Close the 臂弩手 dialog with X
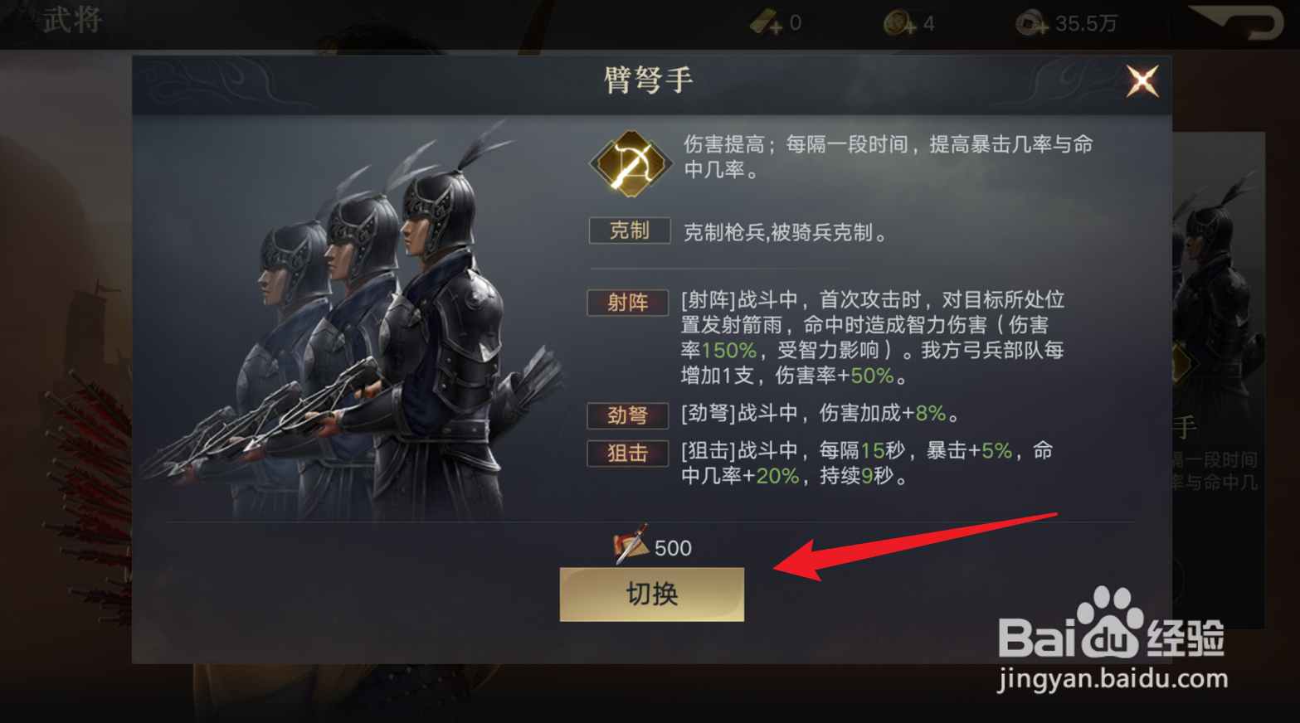 tap(1142, 81)
